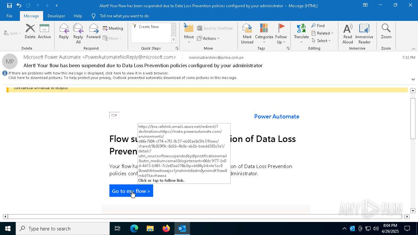The image size is (418, 235).
Task: Collapse the ribbon
Action: pos(413,49)
